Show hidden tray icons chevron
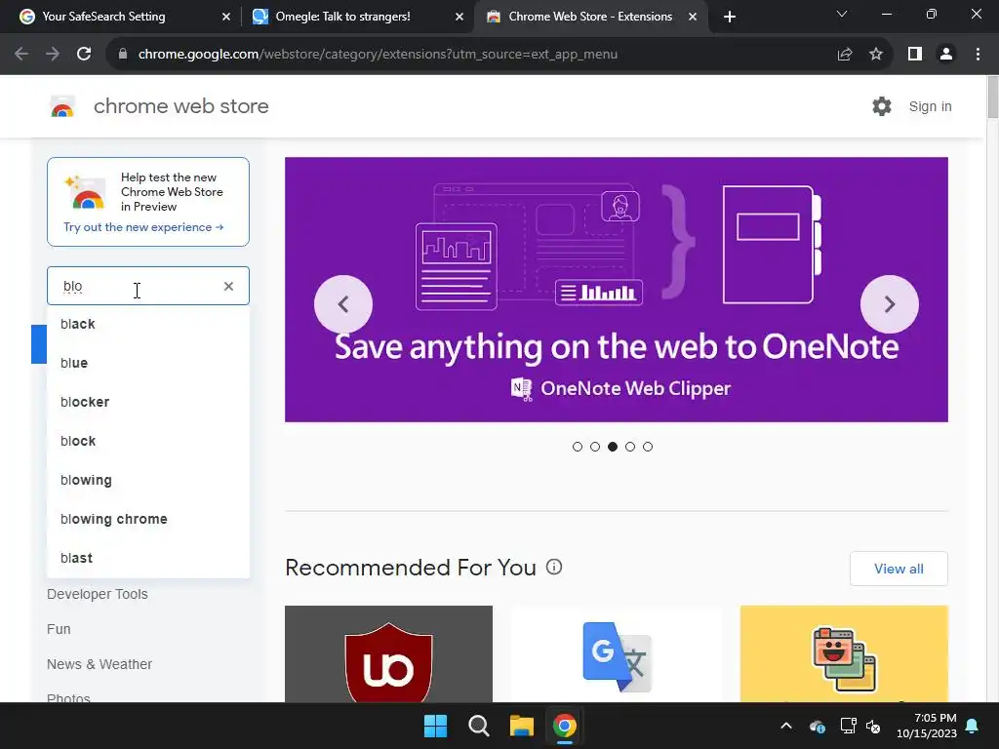The width and height of the screenshot is (999, 749). 786,726
